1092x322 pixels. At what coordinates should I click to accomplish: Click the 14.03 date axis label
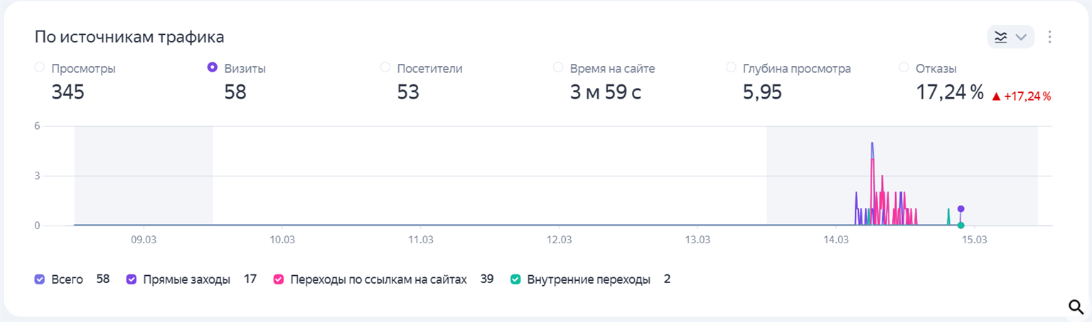835,240
